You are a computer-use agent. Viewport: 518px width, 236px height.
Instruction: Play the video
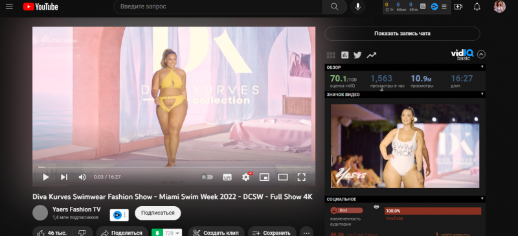(46, 177)
